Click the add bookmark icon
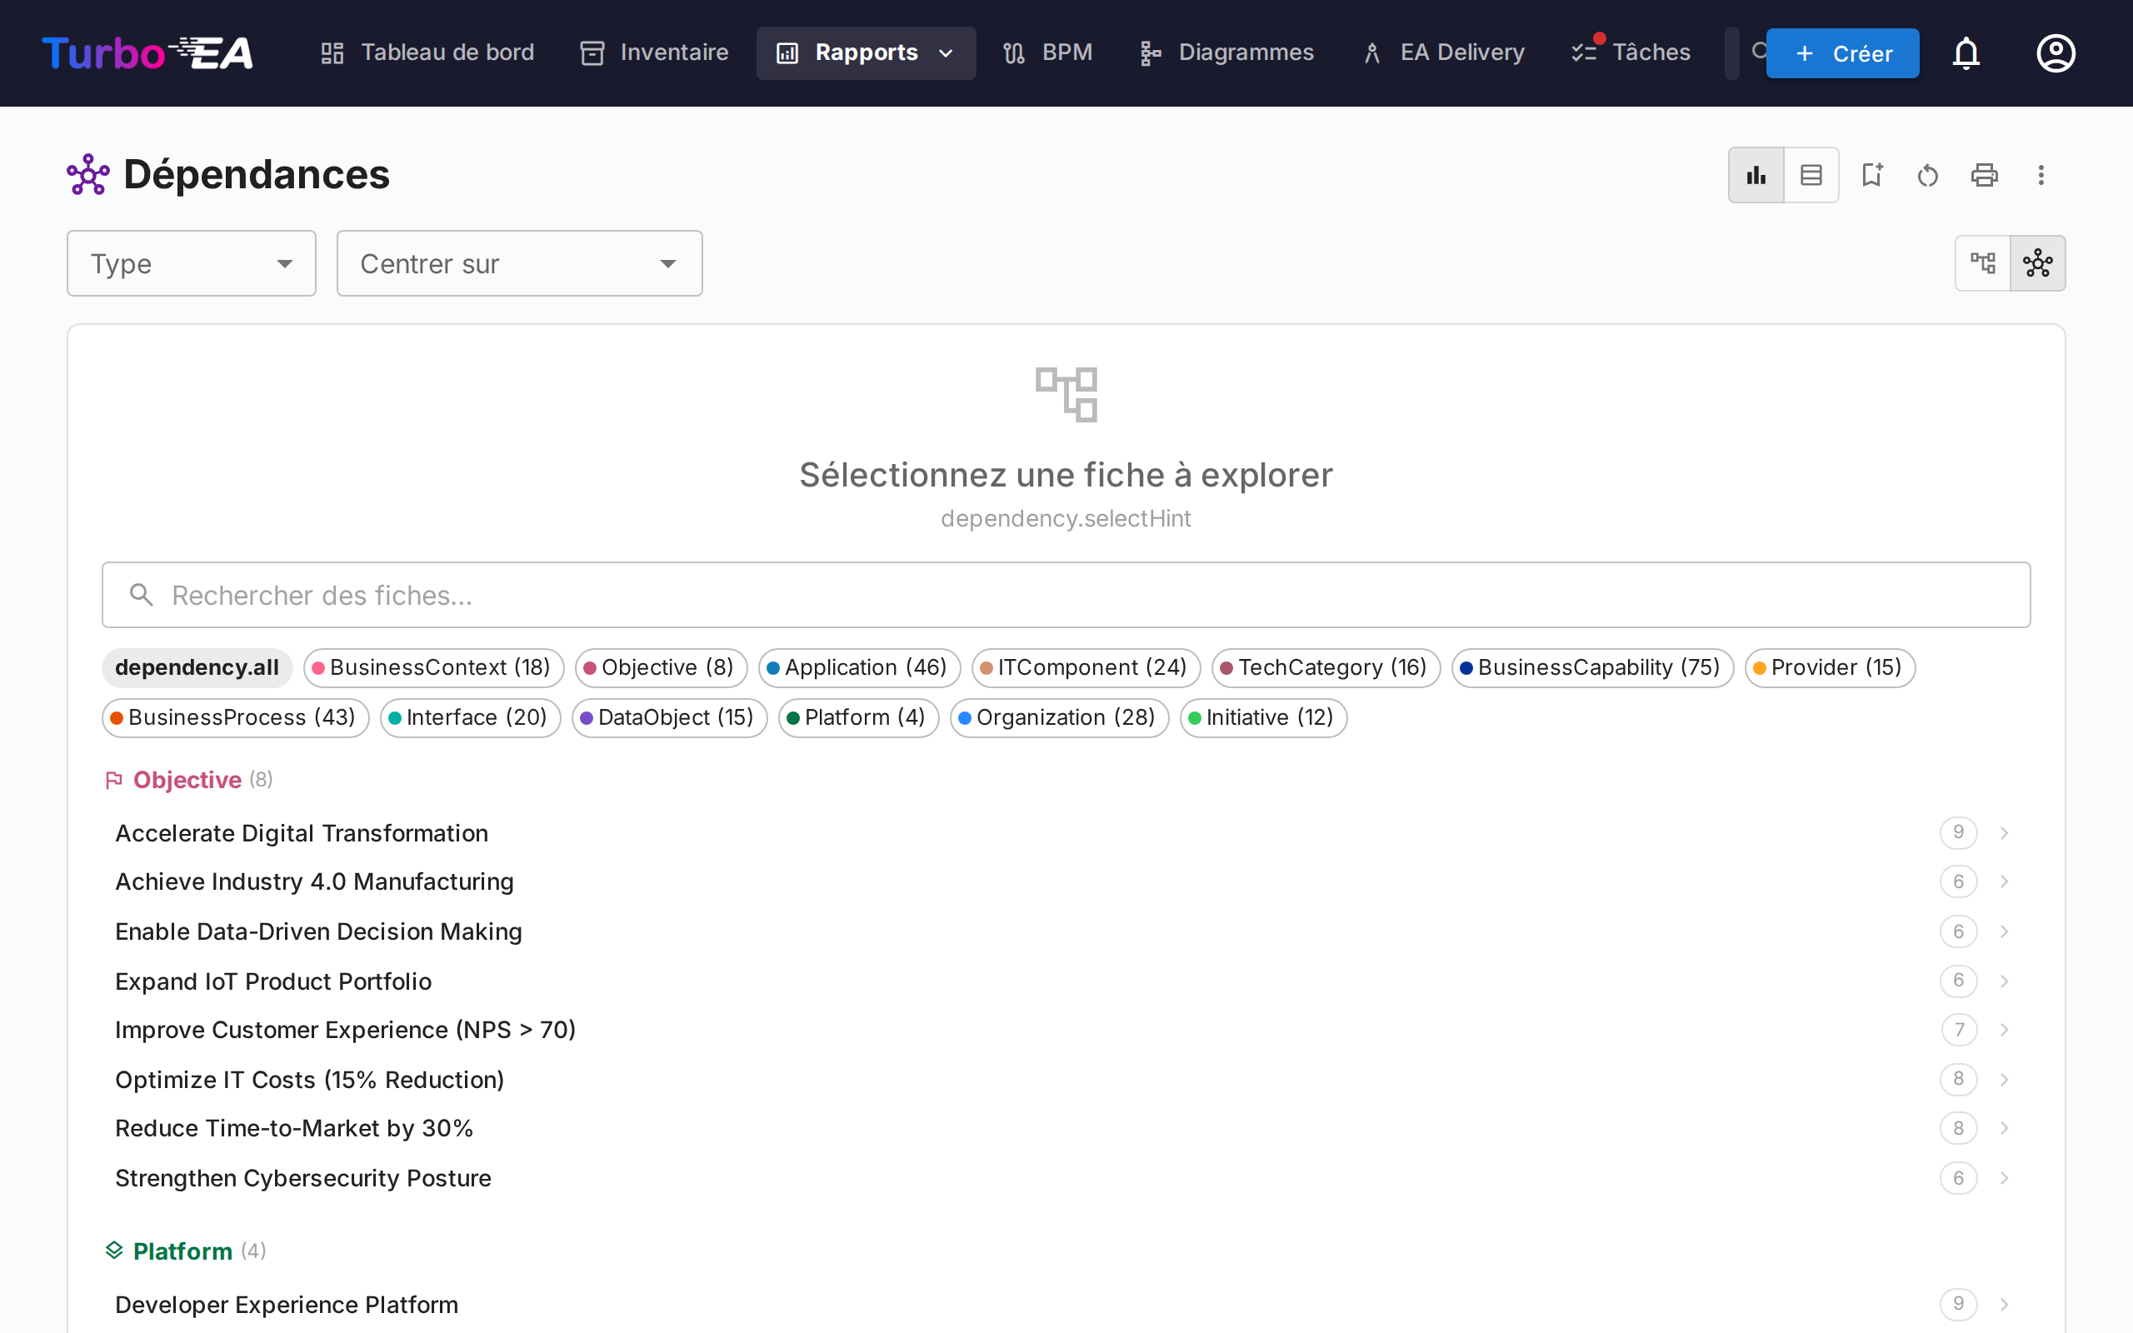This screenshot has width=2133, height=1333. pos(1872,175)
